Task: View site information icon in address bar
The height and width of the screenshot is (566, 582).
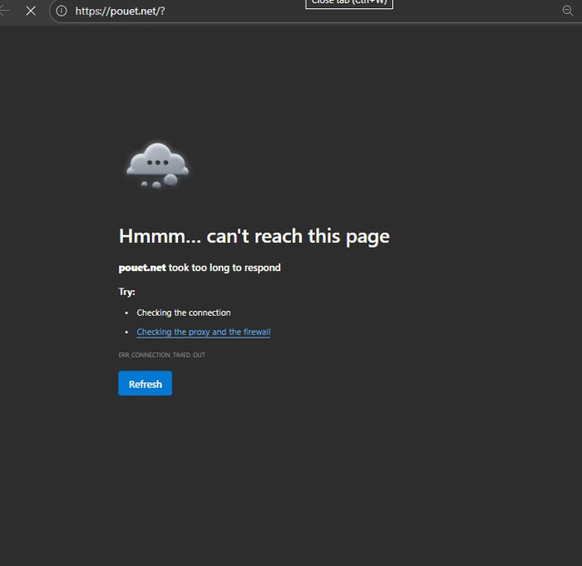Action: (x=62, y=11)
